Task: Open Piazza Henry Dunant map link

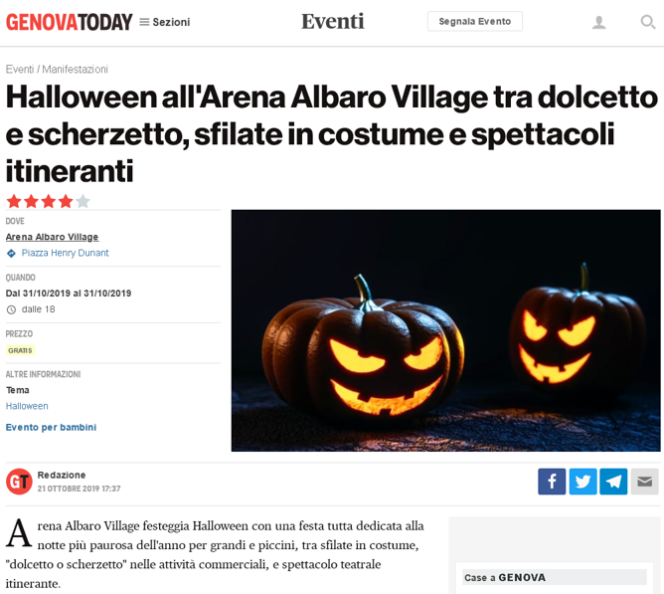Action: 65,253
